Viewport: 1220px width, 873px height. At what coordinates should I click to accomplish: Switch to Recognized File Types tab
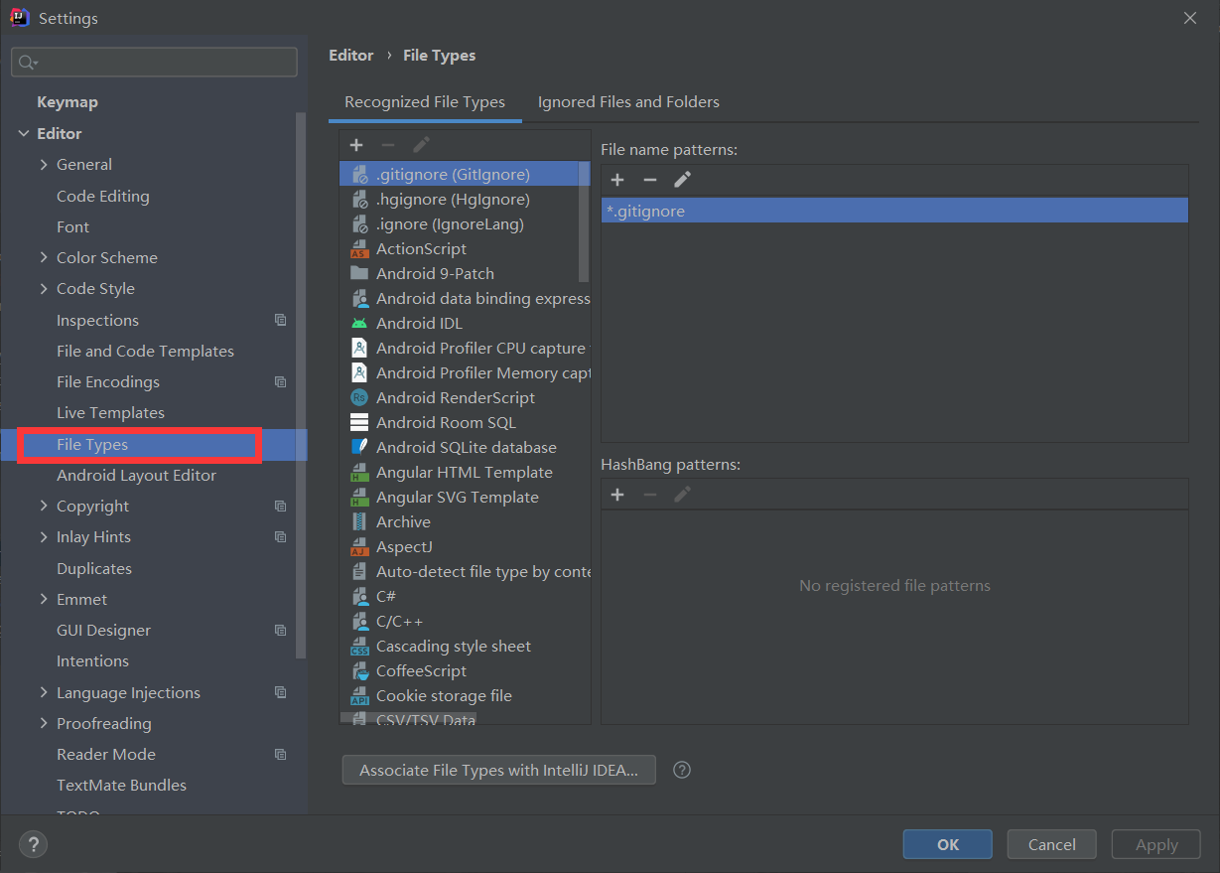pyautogui.click(x=425, y=102)
